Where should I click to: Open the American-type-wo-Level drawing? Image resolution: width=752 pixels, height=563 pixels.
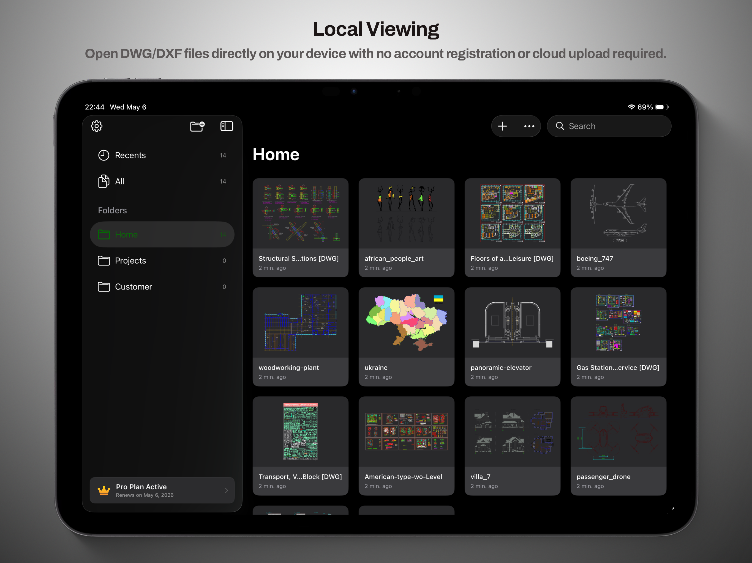coord(406,446)
